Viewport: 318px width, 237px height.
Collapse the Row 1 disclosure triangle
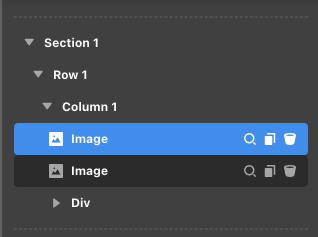point(38,74)
